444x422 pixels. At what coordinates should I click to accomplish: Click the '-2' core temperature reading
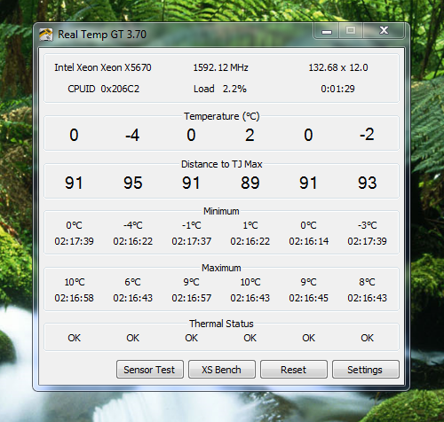point(367,135)
